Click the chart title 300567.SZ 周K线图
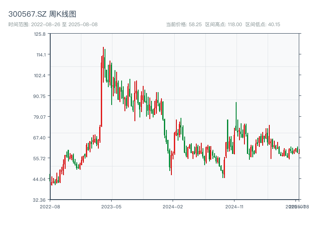 [x=42, y=14]
